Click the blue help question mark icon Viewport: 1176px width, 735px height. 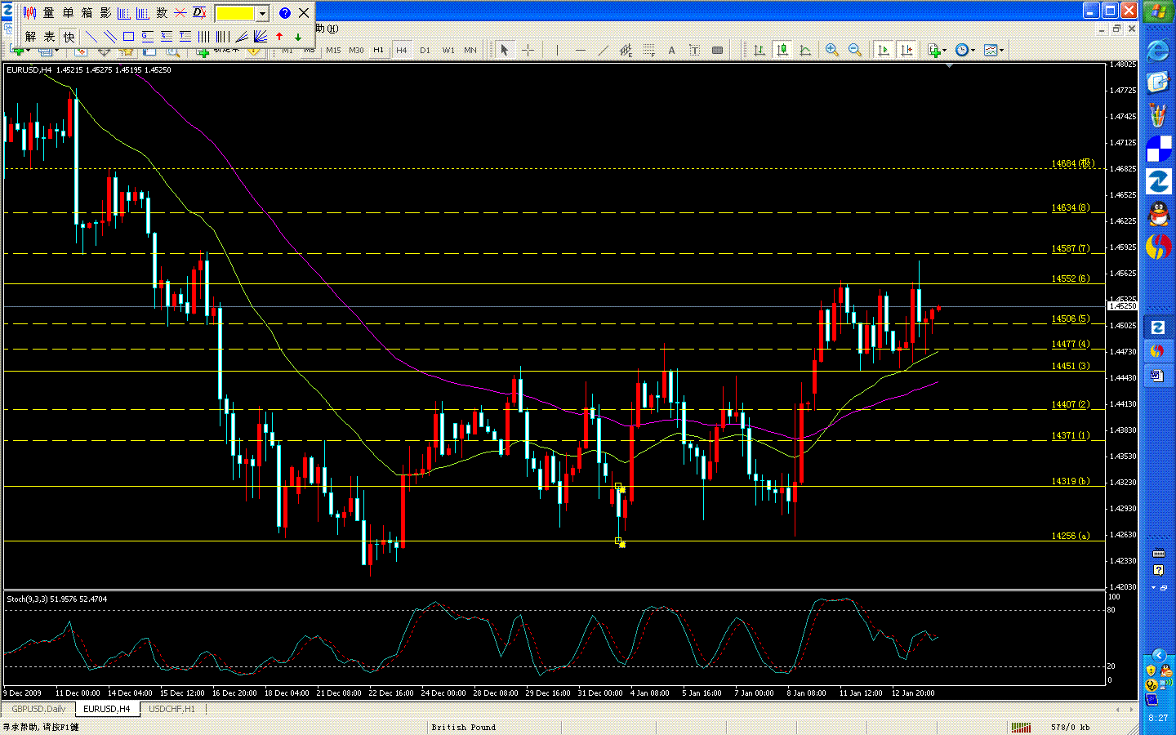[284, 13]
